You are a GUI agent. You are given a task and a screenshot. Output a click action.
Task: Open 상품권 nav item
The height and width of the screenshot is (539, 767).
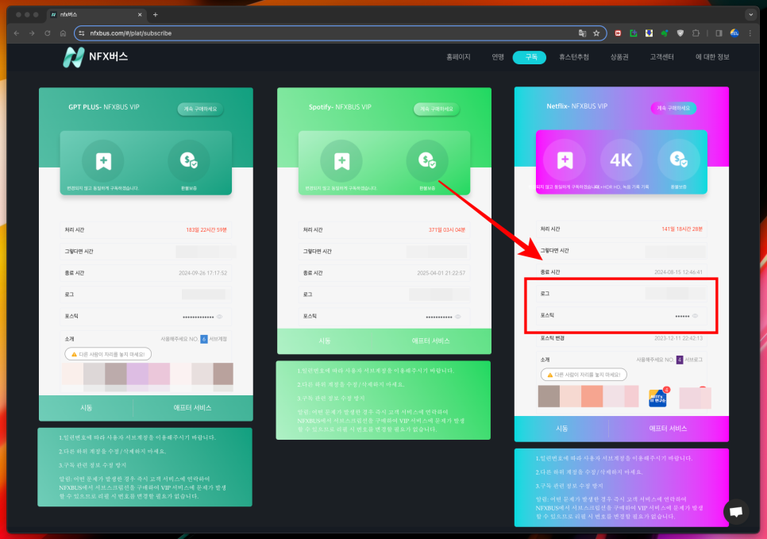(x=619, y=57)
